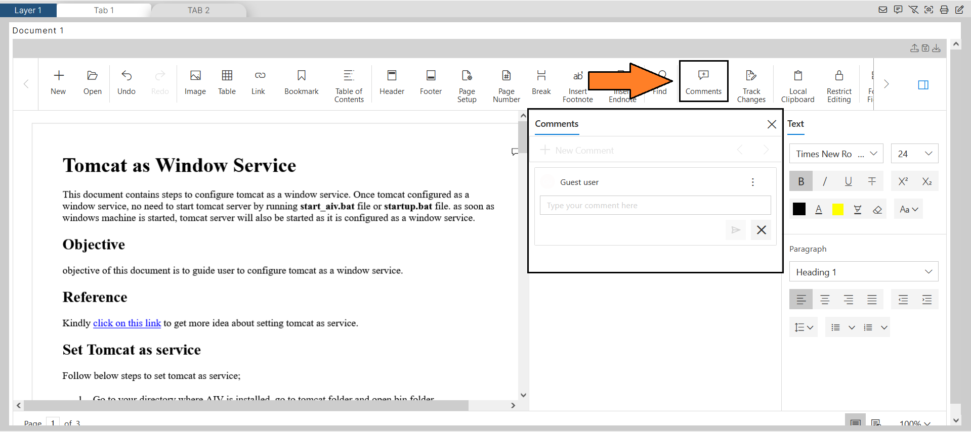Add a Header to the document
The height and width of the screenshot is (432, 971).
[x=392, y=83]
